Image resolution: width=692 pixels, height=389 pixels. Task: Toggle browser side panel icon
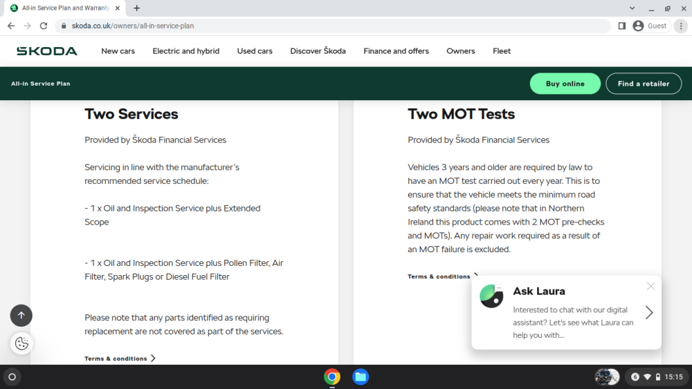(x=622, y=26)
